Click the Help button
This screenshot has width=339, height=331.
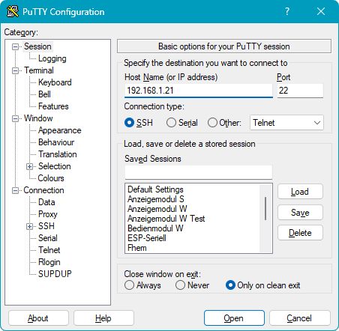click(x=103, y=318)
